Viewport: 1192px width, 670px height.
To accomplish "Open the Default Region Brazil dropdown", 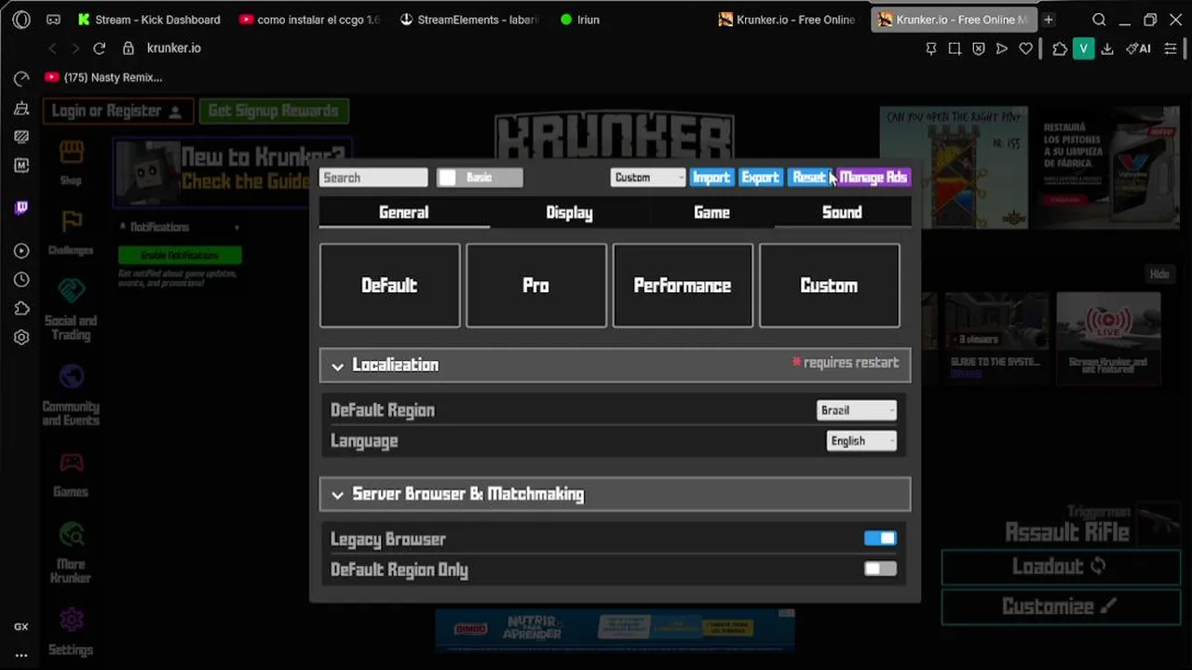I will (857, 410).
